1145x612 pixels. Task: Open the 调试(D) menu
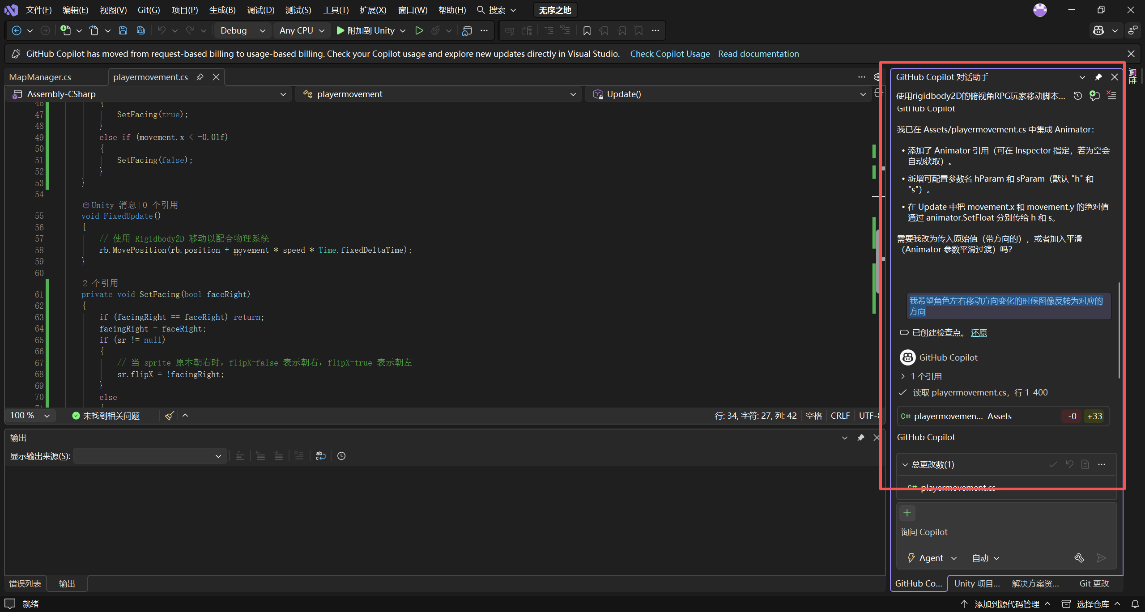coord(260,10)
